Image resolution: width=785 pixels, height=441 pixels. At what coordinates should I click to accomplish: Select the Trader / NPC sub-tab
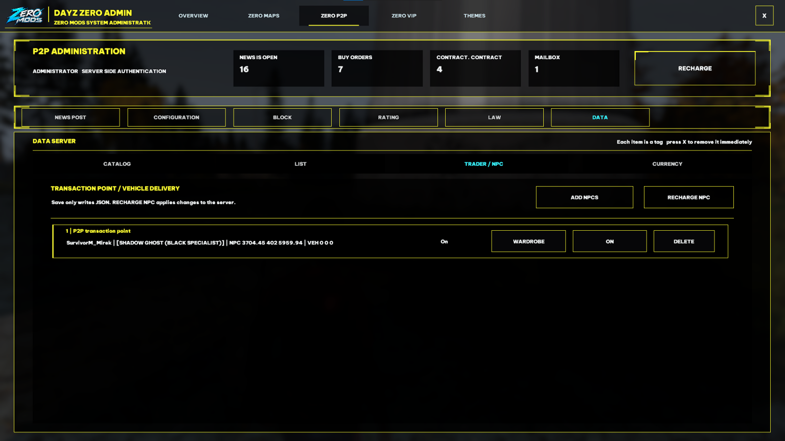(x=483, y=164)
